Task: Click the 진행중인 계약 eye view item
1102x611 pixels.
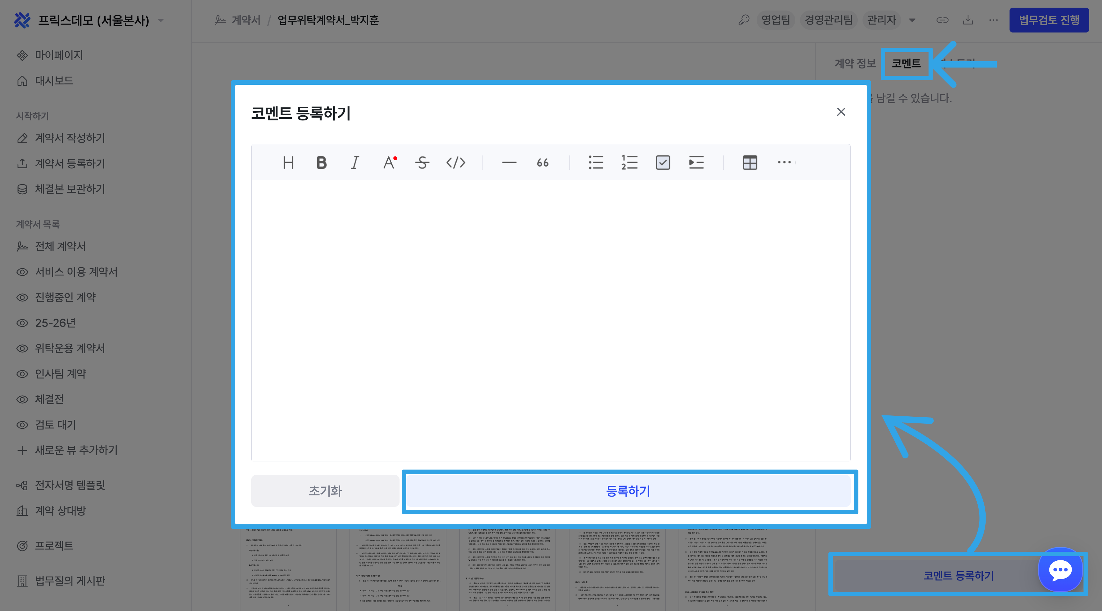Action: 65,298
